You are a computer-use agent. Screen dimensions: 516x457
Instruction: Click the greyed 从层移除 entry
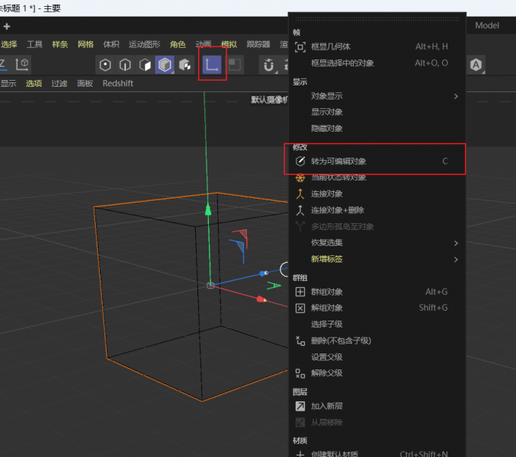pos(377,423)
